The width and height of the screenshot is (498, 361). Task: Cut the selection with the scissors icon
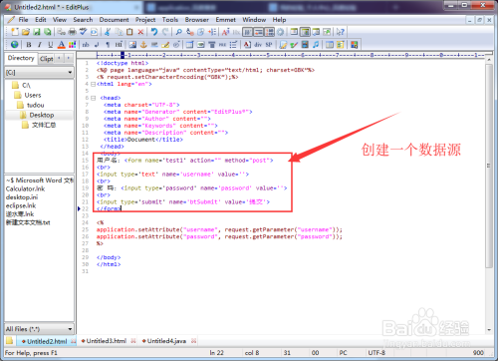108,32
